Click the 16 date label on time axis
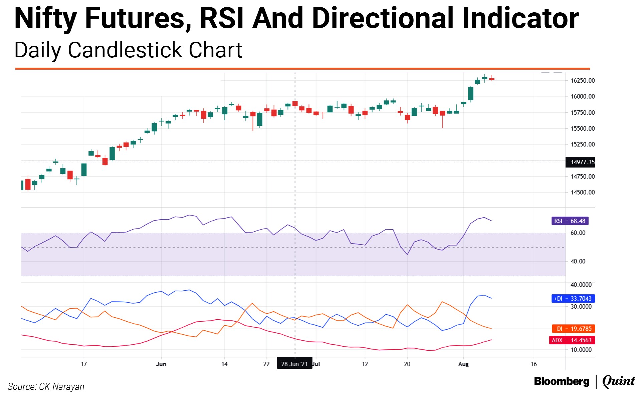 [x=533, y=364]
